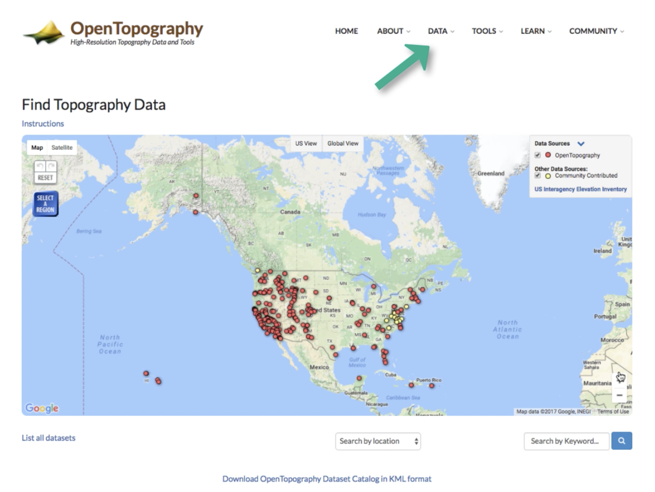Click the yellow marker near Washington's coast
Screen dimensions: 655x492
257,270
